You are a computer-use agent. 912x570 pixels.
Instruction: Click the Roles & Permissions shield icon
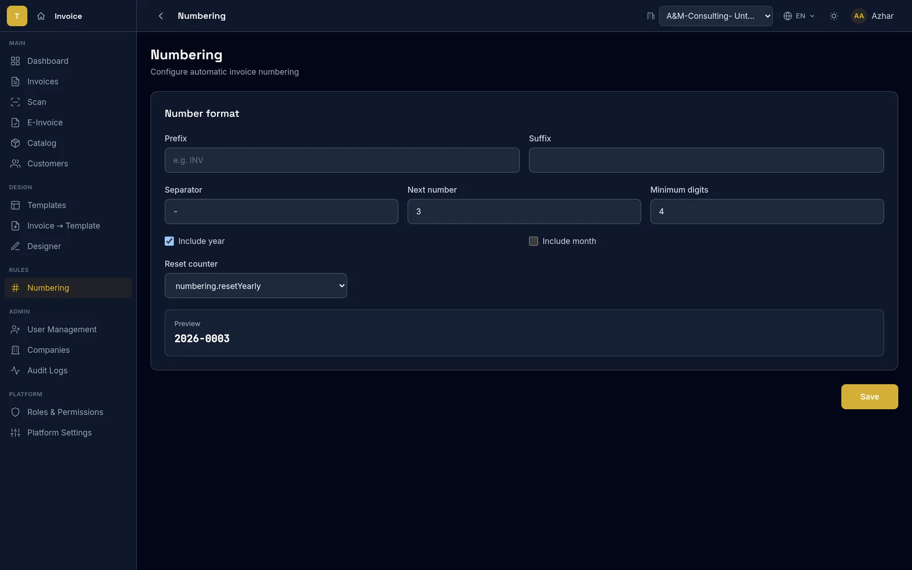pyautogui.click(x=15, y=412)
